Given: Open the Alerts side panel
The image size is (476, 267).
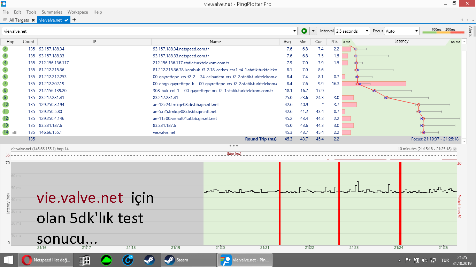Looking at the screenshot, I should coord(471,31).
